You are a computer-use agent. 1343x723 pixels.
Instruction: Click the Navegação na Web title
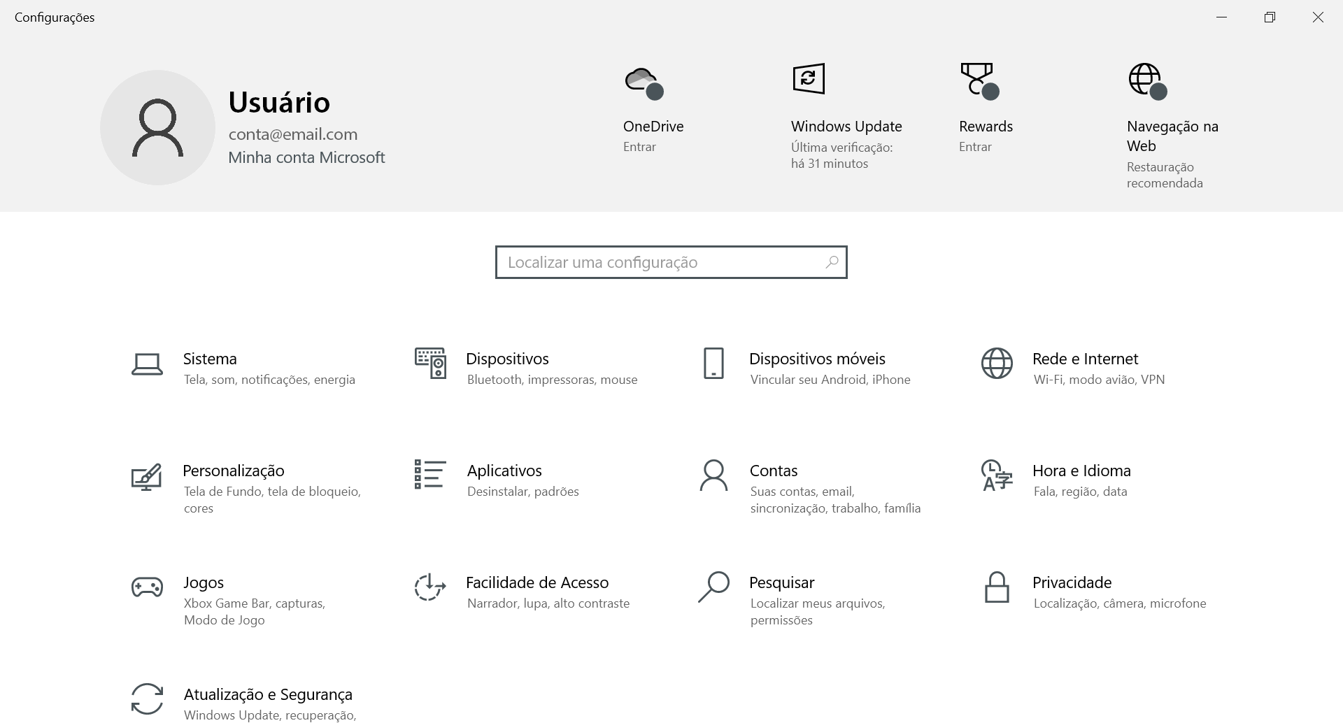click(x=1172, y=136)
